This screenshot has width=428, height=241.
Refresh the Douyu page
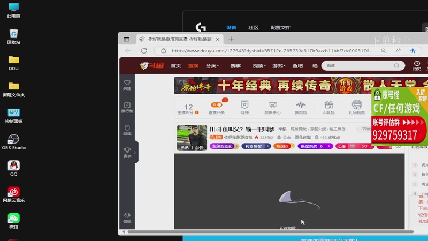(x=144, y=51)
